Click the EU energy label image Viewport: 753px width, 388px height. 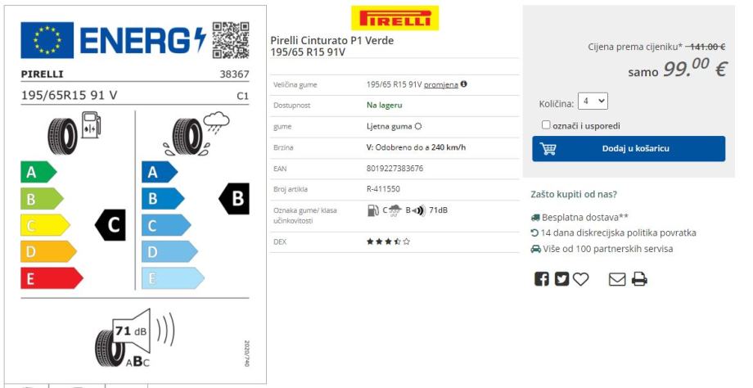tap(134, 194)
